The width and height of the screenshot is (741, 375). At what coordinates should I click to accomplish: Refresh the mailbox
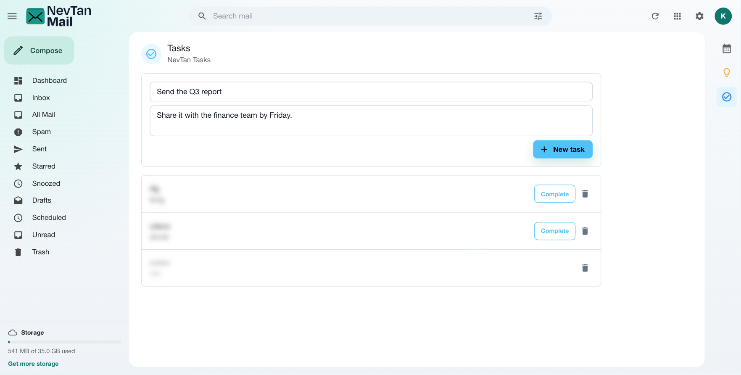click(655, 16)
